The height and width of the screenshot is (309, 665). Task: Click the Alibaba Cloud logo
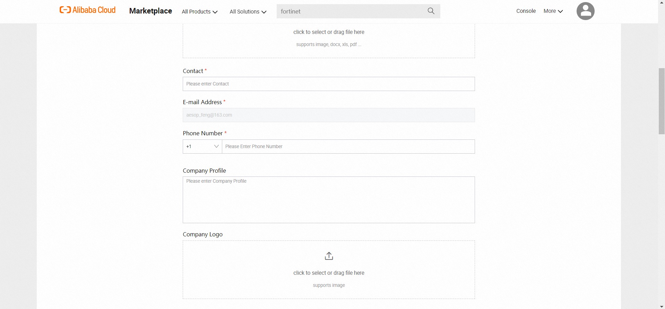pos(87,10)
